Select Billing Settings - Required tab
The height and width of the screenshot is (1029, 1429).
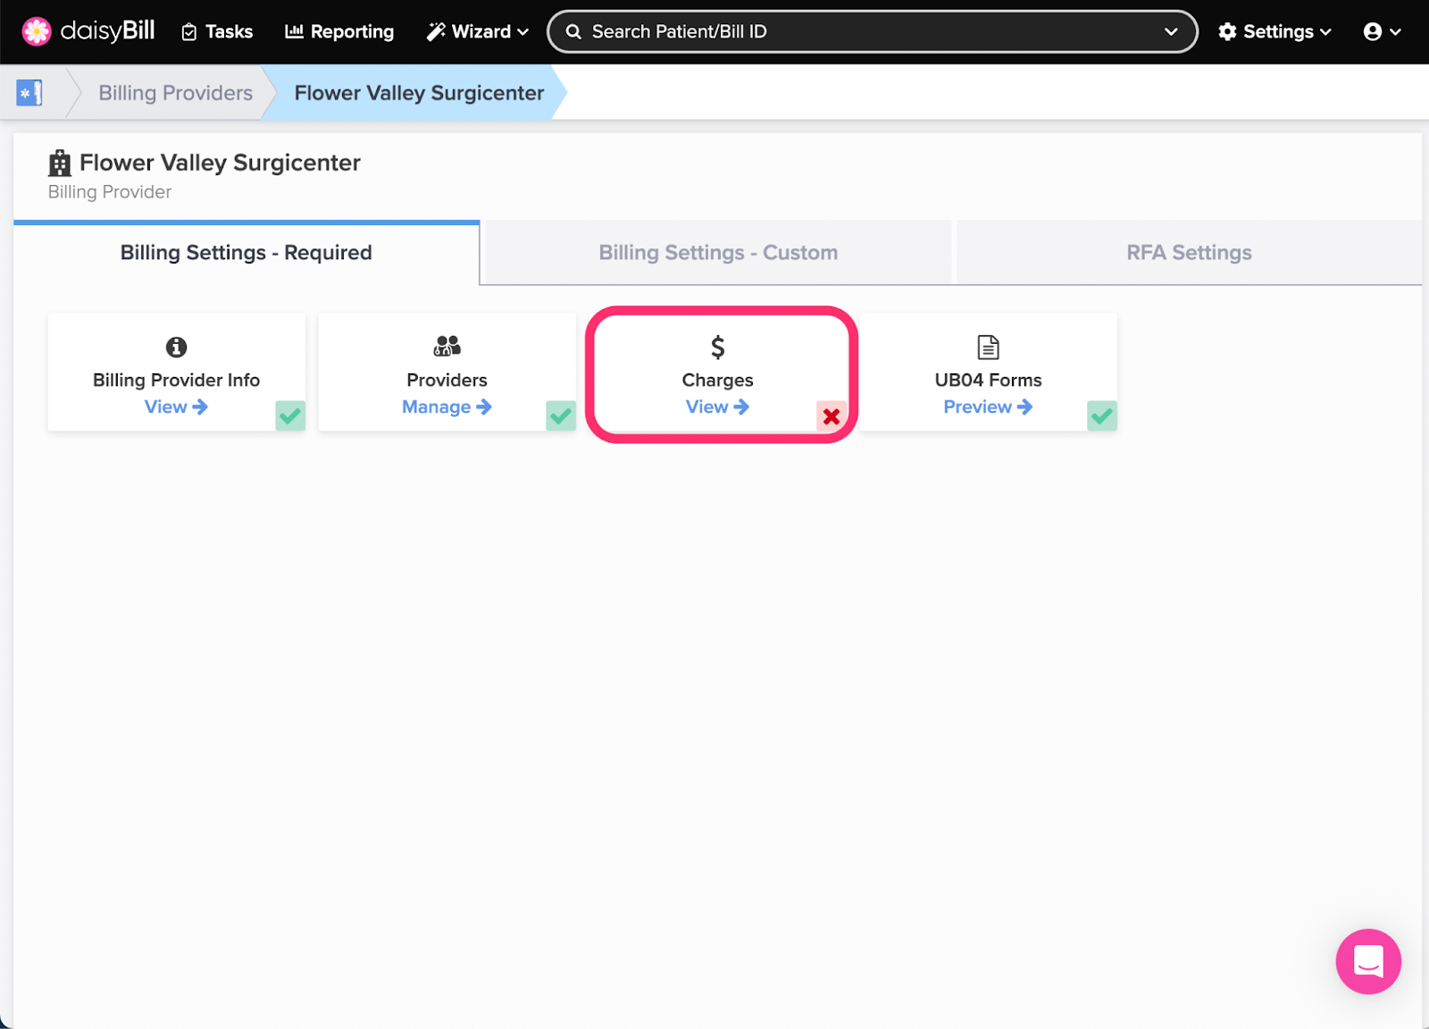tap(247, 253)
